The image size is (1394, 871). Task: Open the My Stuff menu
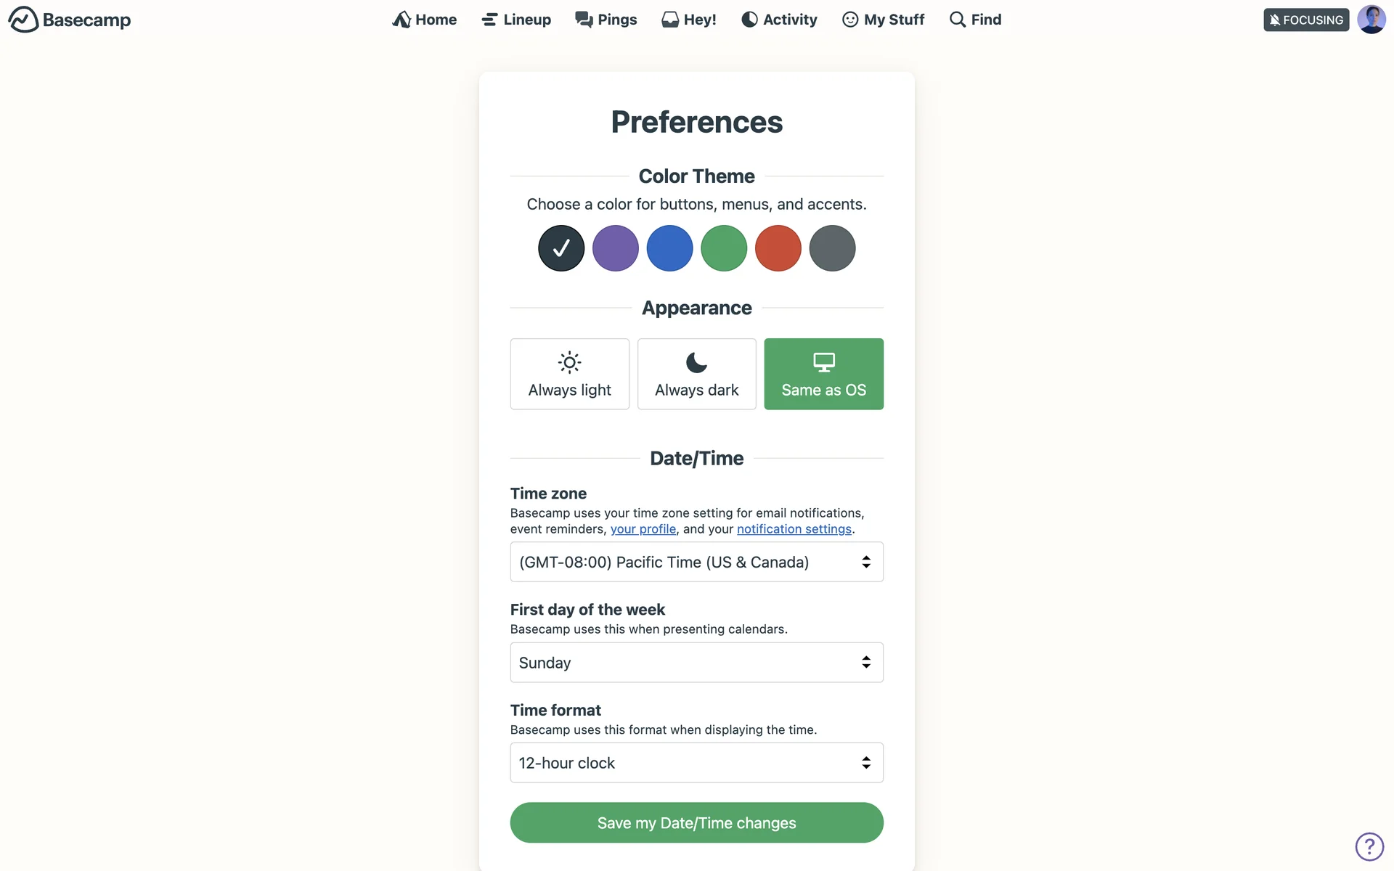[883, 20]
